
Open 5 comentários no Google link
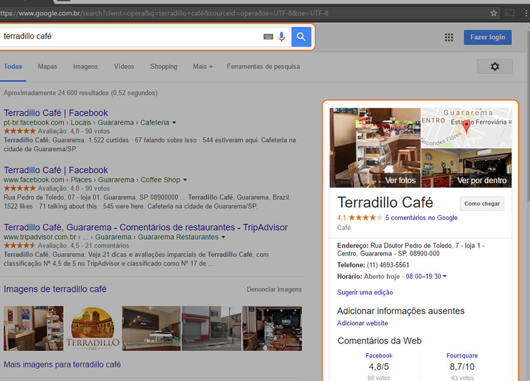pos(421,218)
